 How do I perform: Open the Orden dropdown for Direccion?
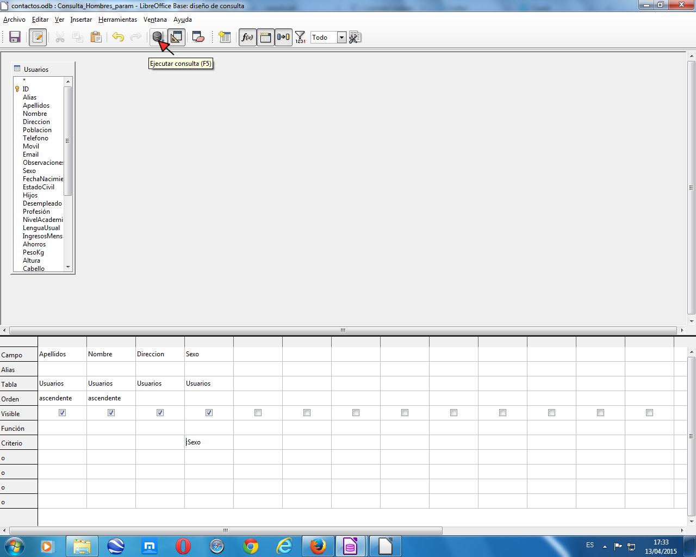pyautogui.click(x=159, y=398)
